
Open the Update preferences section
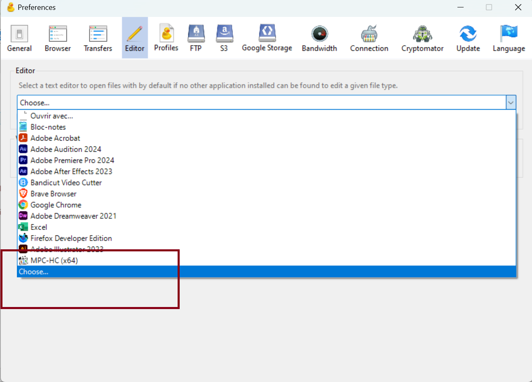point(468,38)
